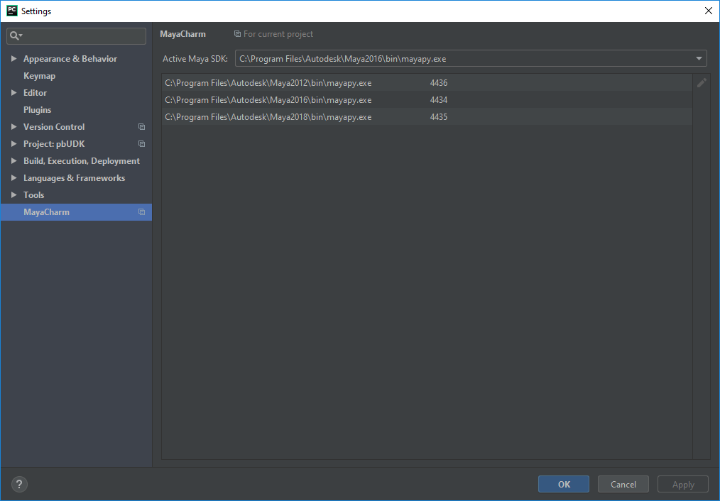The height and width of the screenshot is (501, 720).
Task: Select Appearance & Behavior category
Action: pos(70,59)
